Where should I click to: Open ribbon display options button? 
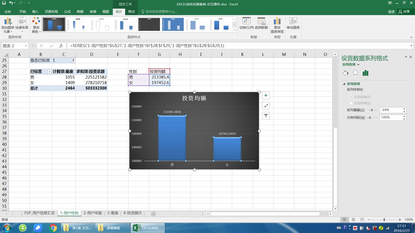pyautogui.click(x=389, y=3)
